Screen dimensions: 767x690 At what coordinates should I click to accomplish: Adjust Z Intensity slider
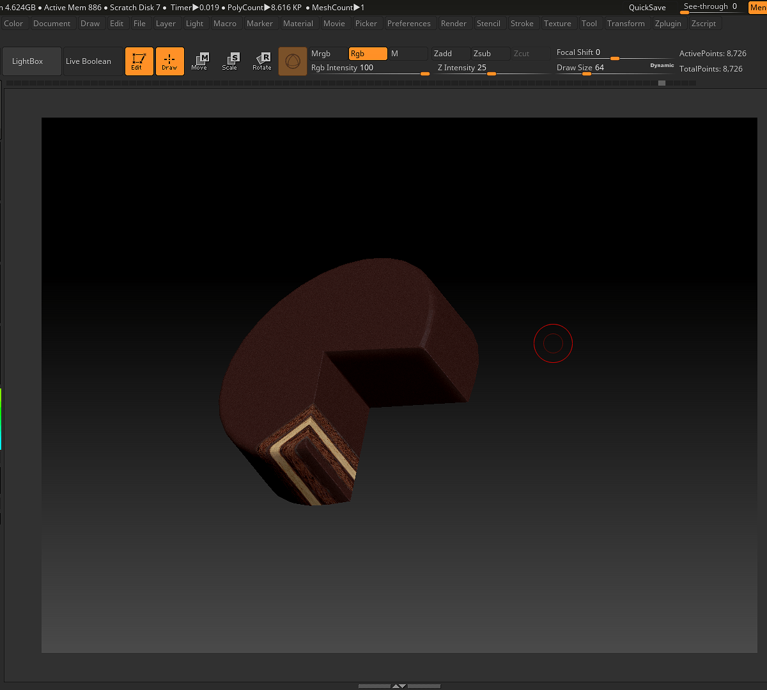[493, 68]
